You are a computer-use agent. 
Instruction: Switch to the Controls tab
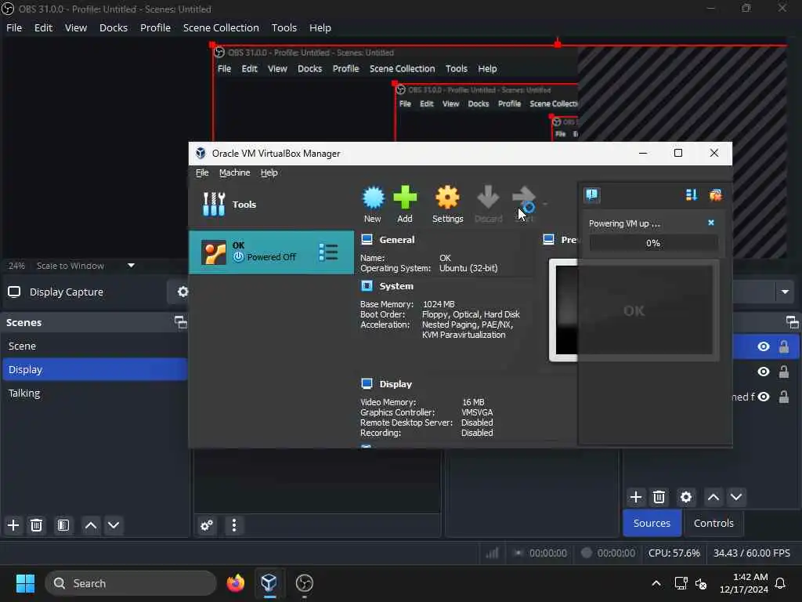click(x=713, y=523)
